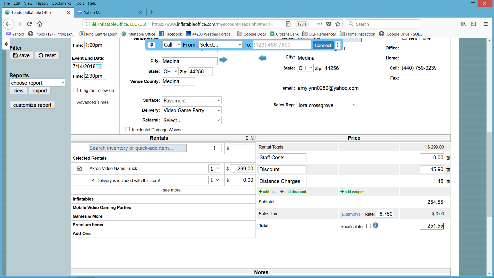Click the Connect button
The width and height of the screenshot is (494, 278).
coord(323,45)
